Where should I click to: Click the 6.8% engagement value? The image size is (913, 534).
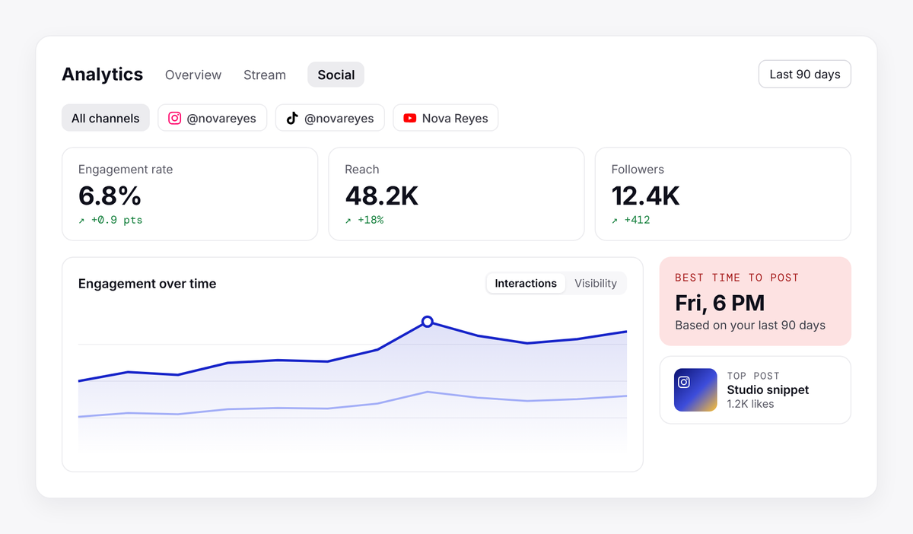(x=110, y=195)
